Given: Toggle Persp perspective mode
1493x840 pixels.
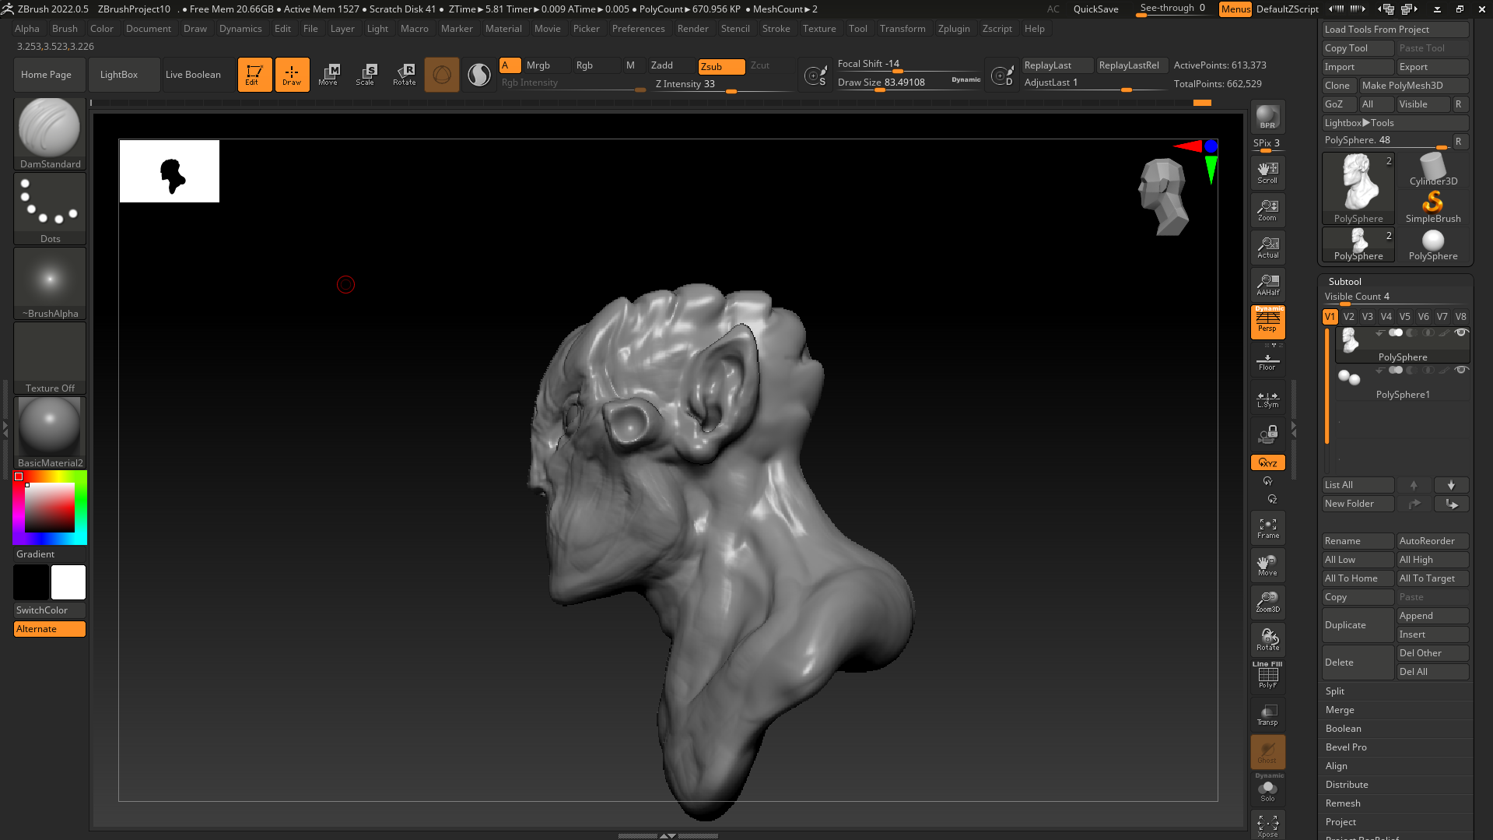Looking at the screenshot, I should pos(1267,322).
